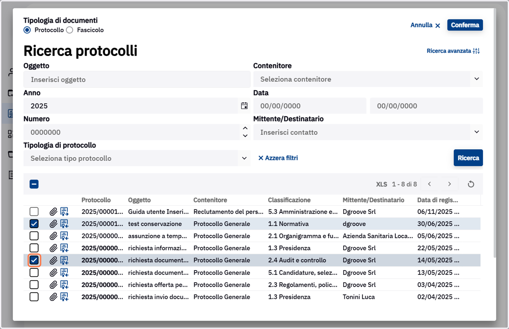Viewport: 509px width, 329px height.
Task: Increase Numero with the up arrow
Action: 245,128
